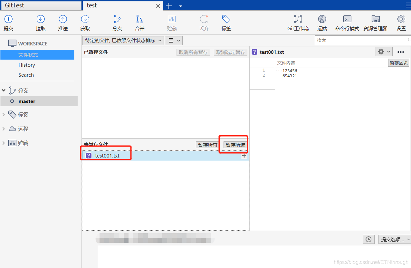Select test001.txt in unstaged files list
The width and height of the screenshot is (411, 268).
pyautogui.click(x=166, y=156)
